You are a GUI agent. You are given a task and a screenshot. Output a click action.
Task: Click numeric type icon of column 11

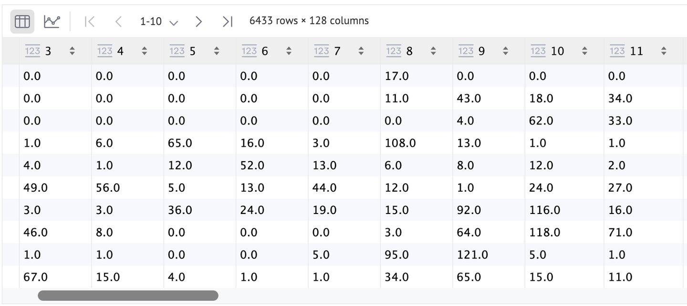point(617,51)
